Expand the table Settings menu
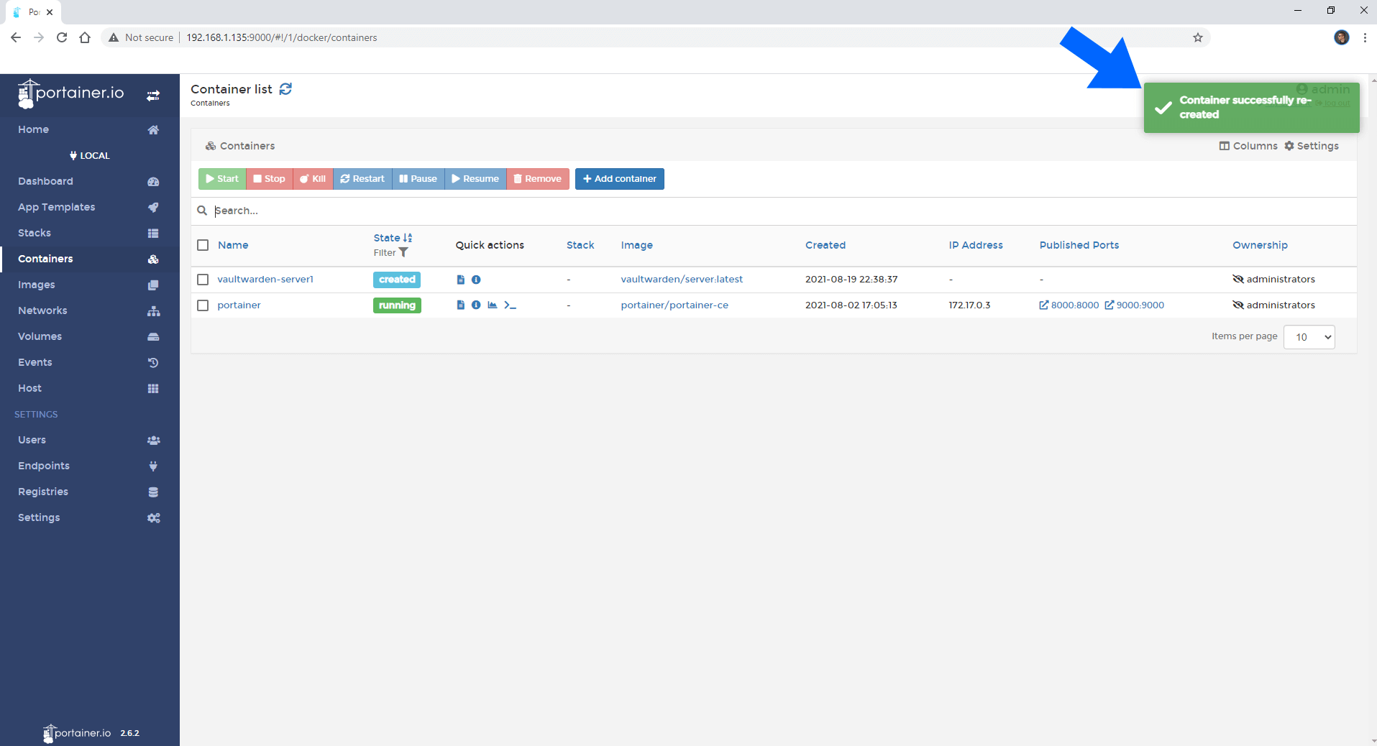Screen dimensions: 1377x746 pyautogui.click(x=1312, y=146)
